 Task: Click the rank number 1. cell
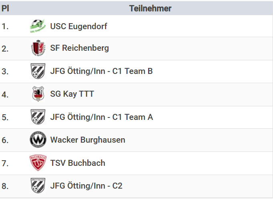5,26
